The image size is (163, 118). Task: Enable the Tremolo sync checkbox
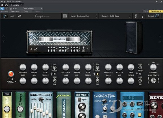pos(80,99)
